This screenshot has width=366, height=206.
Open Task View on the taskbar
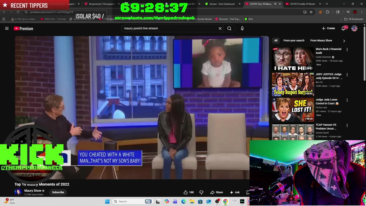pos(158,201)
